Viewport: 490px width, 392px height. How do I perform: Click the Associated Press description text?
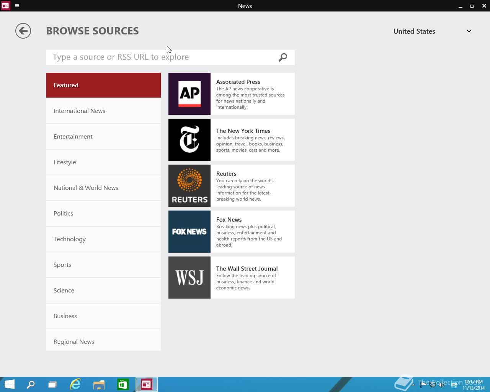click(250, 98)
